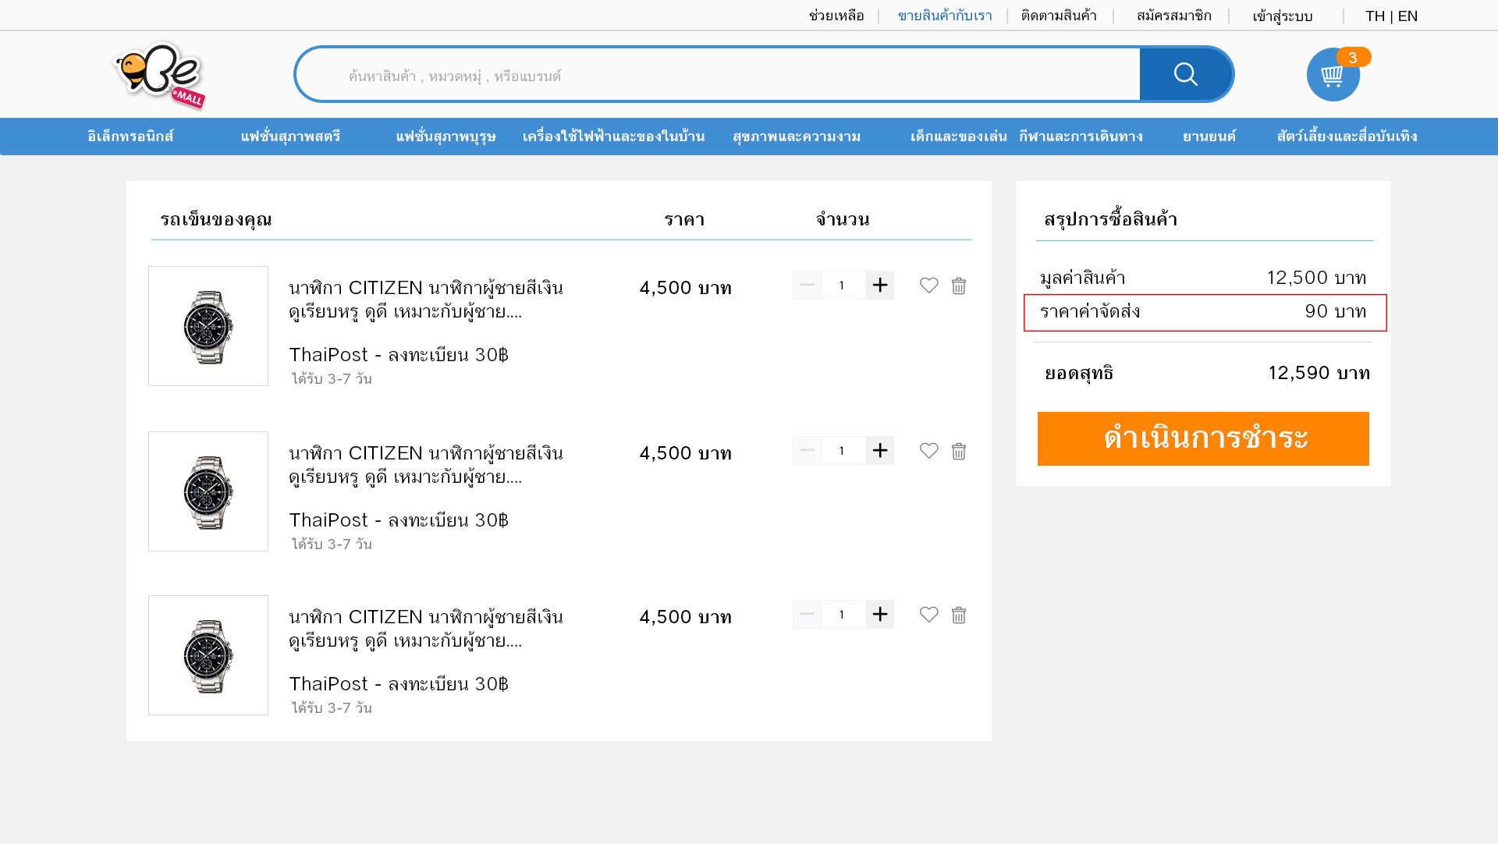
Task: Open the แฟชั่นสุภาพบุรุษ category
Action: [445, 137]
